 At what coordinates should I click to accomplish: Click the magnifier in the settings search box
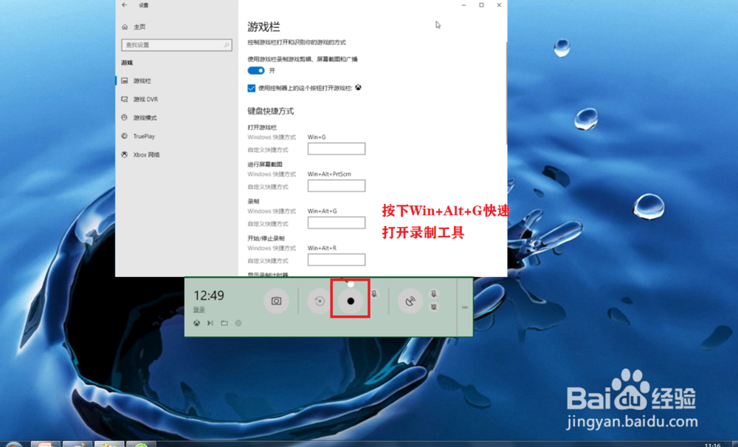(227, 45)
